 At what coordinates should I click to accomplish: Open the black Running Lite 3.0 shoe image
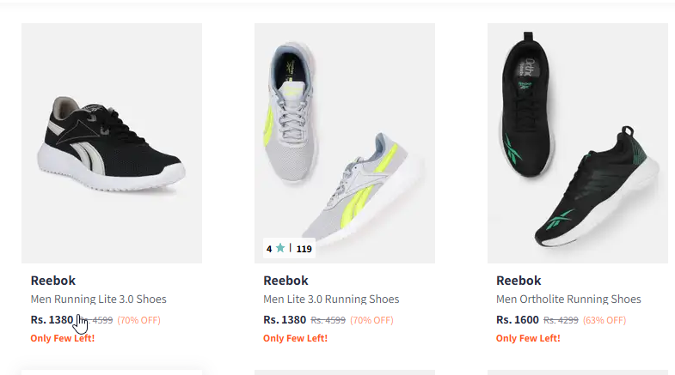click(112, 142)
